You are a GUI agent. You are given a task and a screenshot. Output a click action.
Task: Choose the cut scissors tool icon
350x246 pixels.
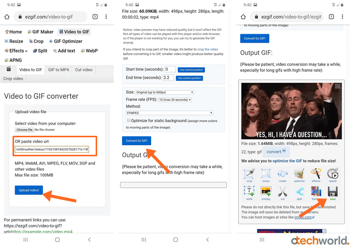[x=282, y=193]
